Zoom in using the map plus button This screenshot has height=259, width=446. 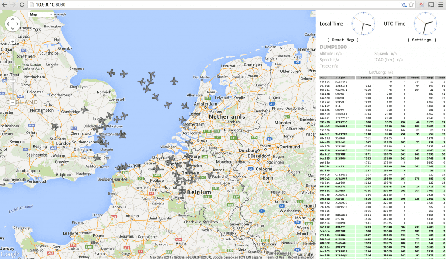pos(13,41)
